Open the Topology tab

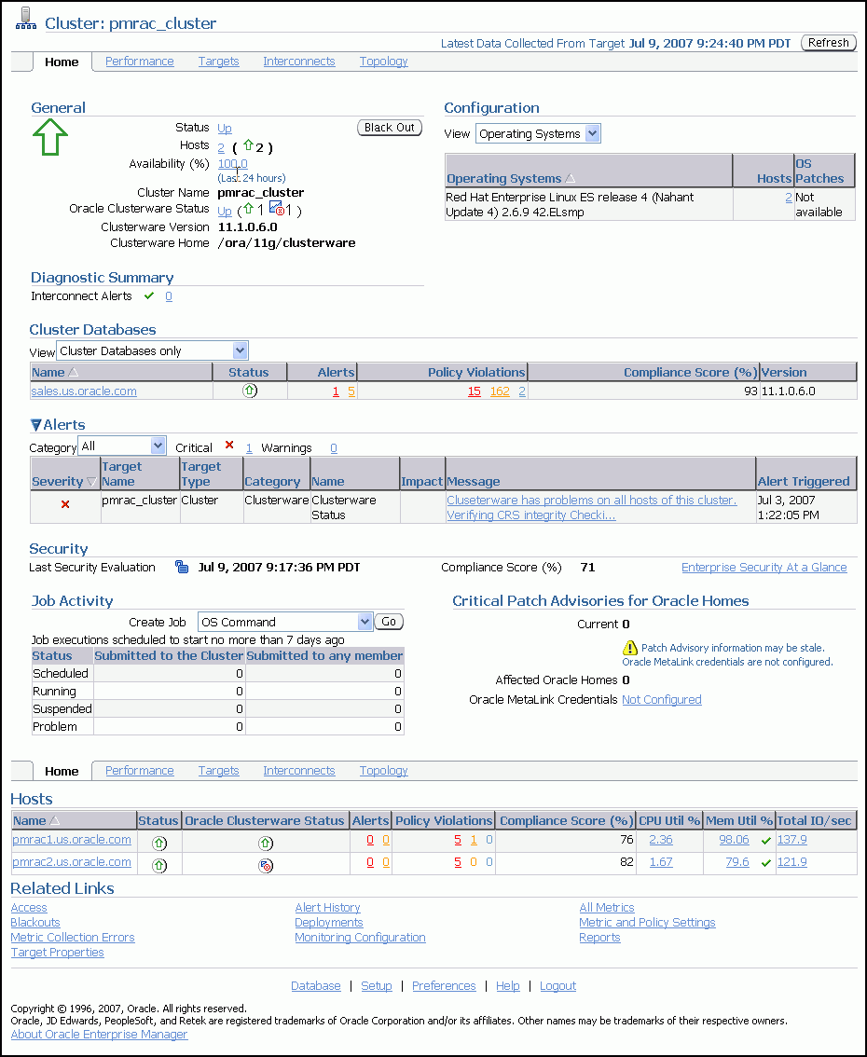[x=383, y=61]
